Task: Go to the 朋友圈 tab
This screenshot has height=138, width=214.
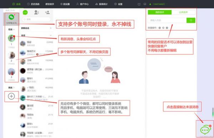Action: 65,4
